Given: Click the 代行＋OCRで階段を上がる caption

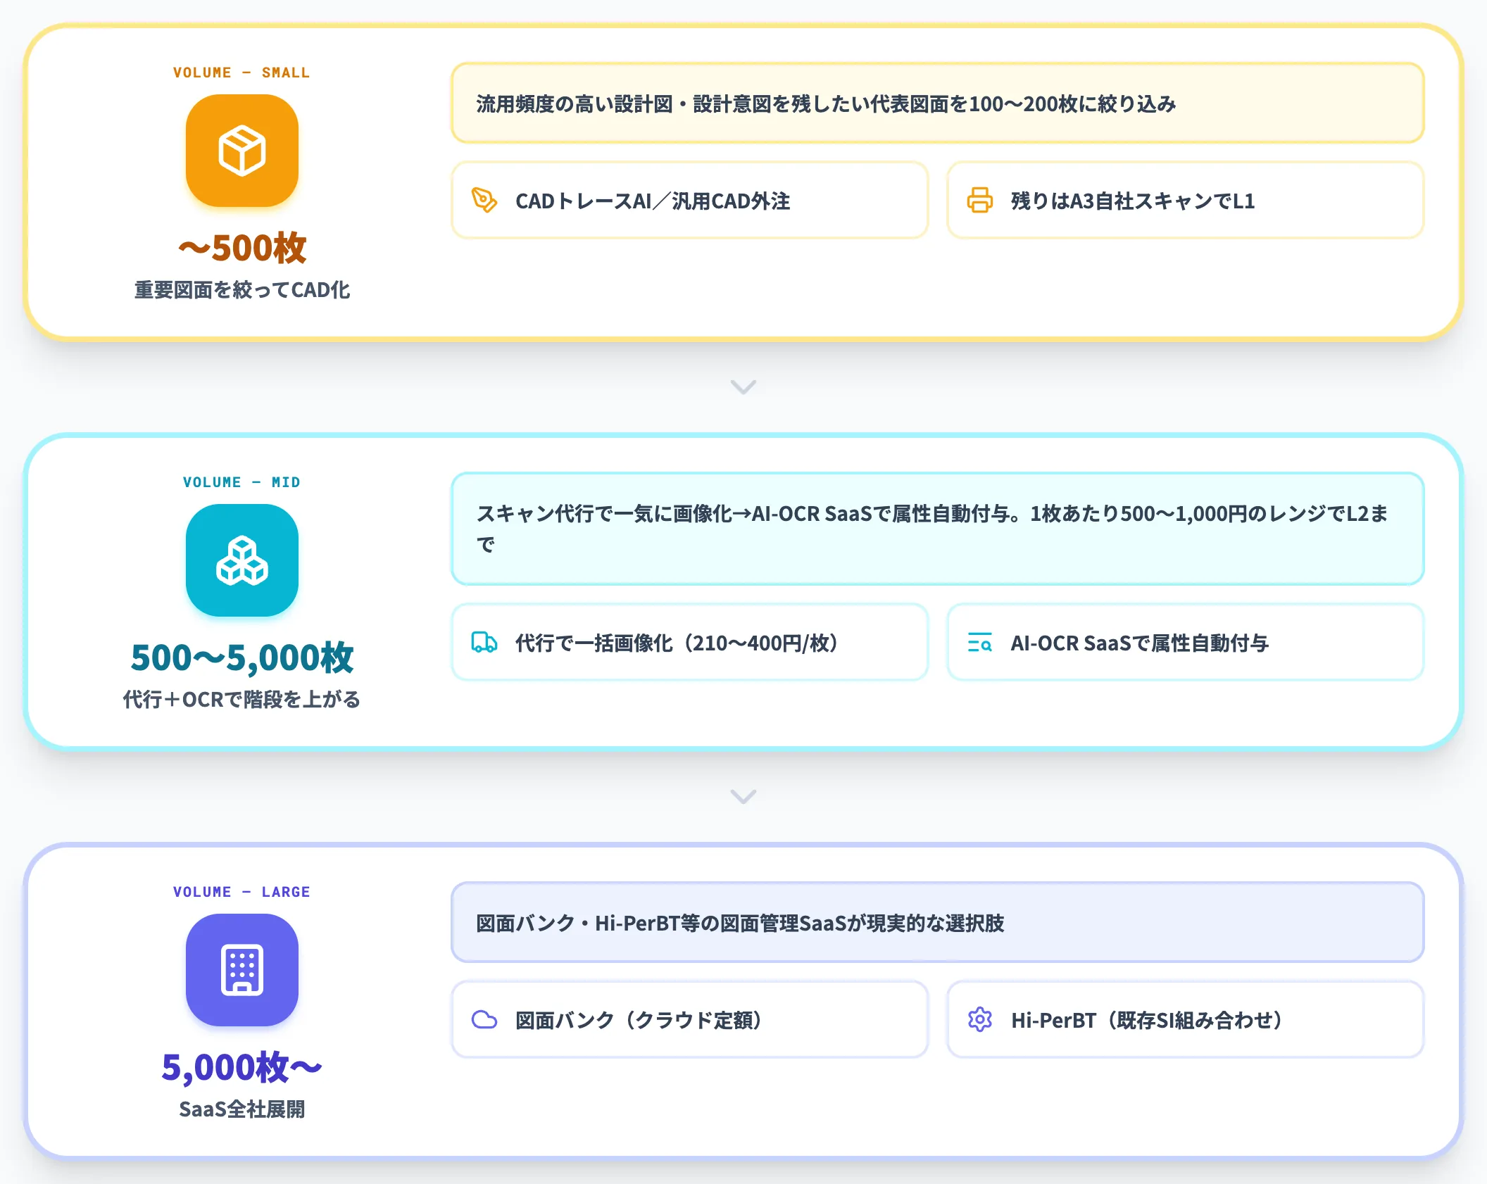Looking at the screenshot, I should pyautogui.click(x=241, y=700).
